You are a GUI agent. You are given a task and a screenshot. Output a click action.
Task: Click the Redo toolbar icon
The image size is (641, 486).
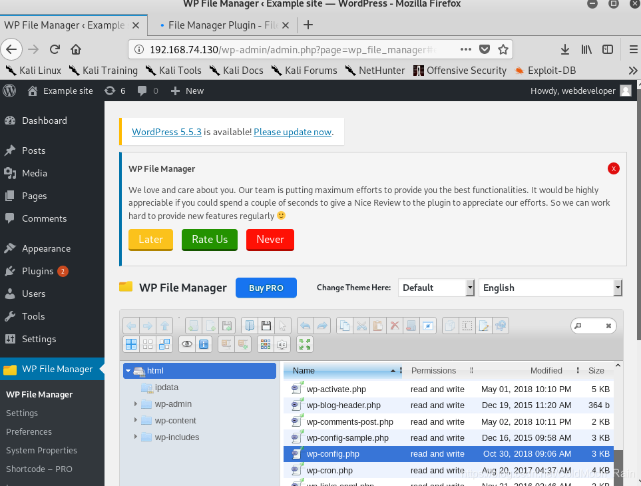pos(322,326)
